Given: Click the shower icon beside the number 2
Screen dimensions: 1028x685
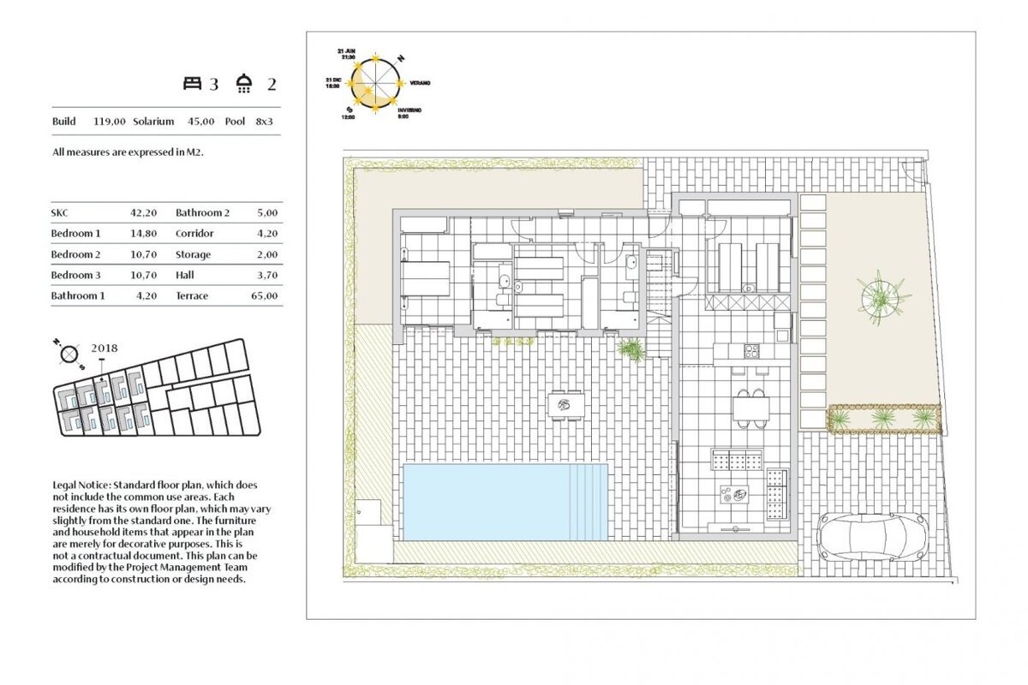Looking at the screenshot, I should [245, 83].
